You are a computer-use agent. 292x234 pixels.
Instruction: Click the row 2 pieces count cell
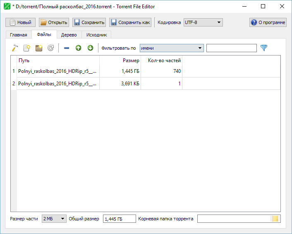click(x=161, y=84)
